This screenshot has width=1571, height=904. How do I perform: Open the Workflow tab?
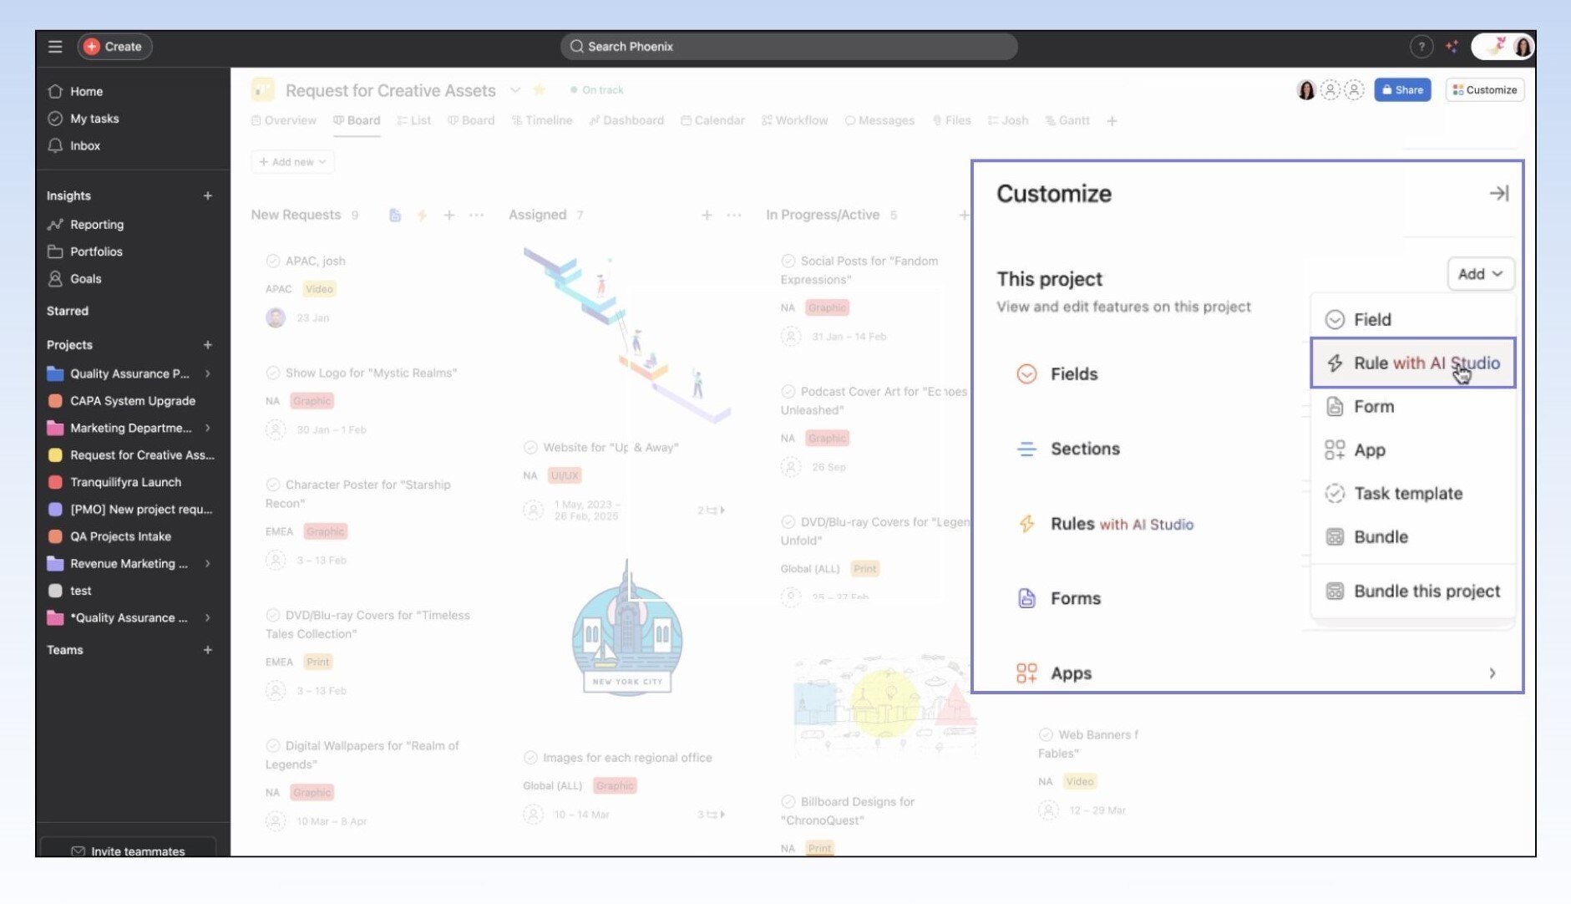(794, 120)
